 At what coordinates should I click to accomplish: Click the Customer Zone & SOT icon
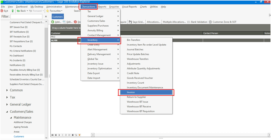pos(210,22)
